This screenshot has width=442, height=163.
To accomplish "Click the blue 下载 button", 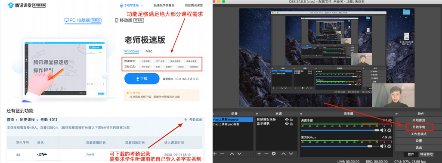I will [x=142, y=79].
